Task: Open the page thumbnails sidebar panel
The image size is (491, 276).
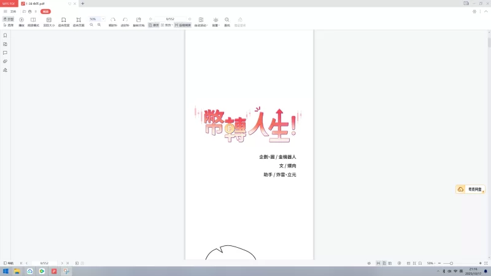Action: [x=5, y=44]
